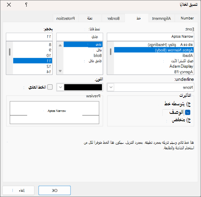Select مائل italic font style

point(83,50)
